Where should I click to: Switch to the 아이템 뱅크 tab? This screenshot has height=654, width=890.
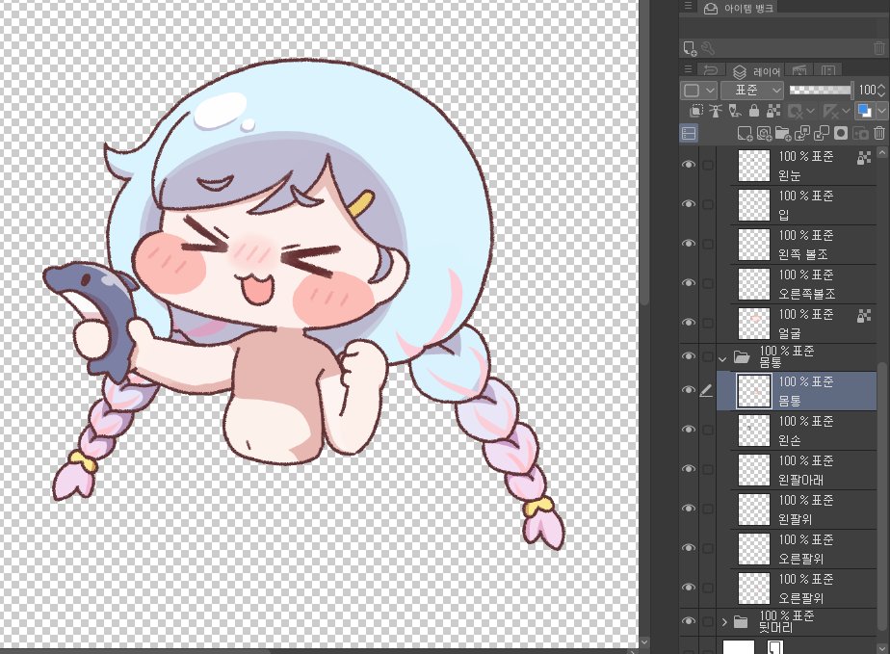point(738,8)
